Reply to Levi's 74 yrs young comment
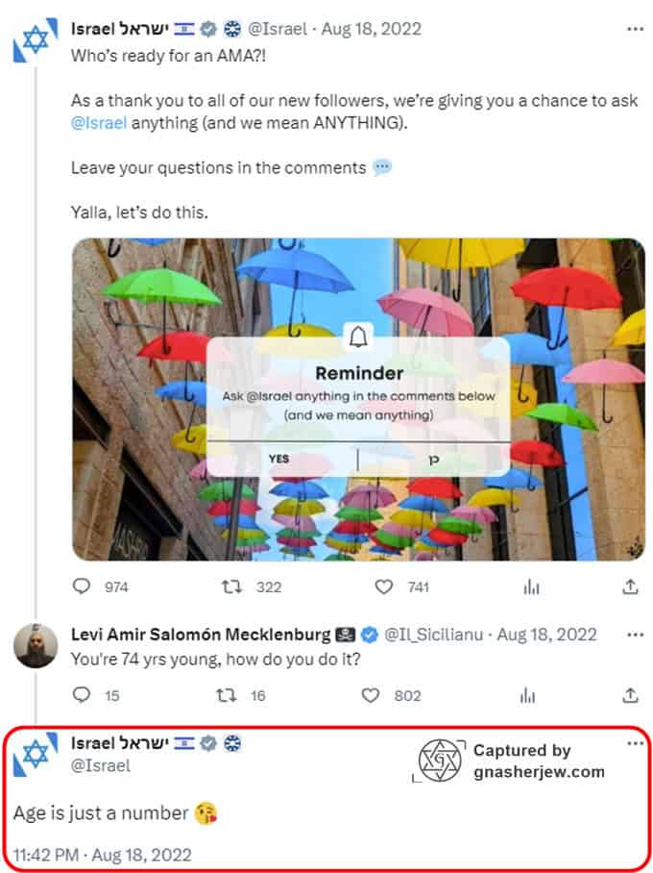Screen dimensions: 653x873 [x=83, y=695]
